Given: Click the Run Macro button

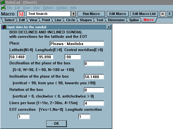Looking at the screenshot, I should [91, 14].
